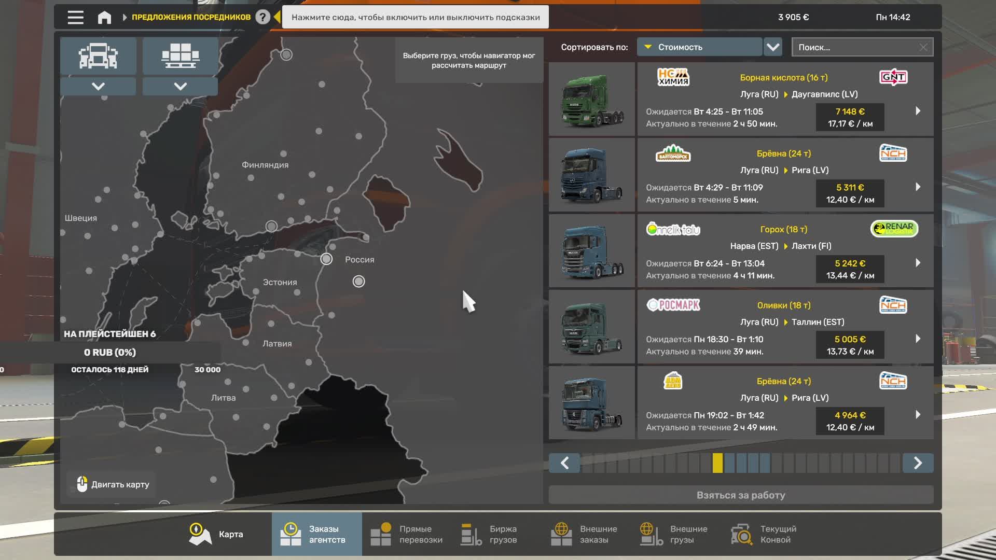Click the green truck thumbnail
This screenshot has height=560, width=996.
[x=592, y=100]
